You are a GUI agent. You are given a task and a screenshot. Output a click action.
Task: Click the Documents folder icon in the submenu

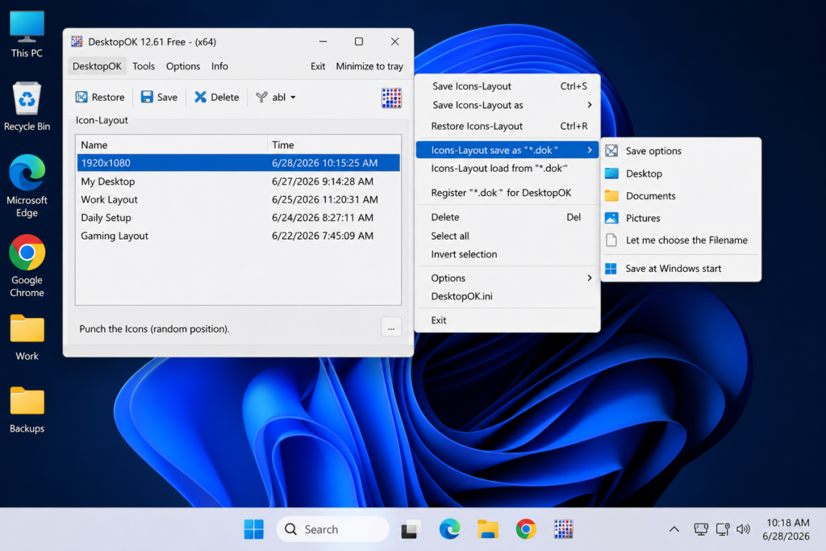(x=611, y=195)
